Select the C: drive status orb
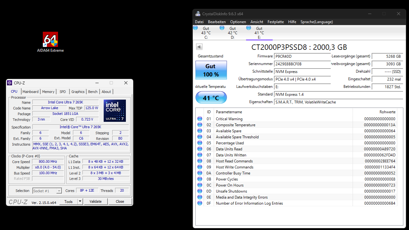 click(x=196, y=28)
